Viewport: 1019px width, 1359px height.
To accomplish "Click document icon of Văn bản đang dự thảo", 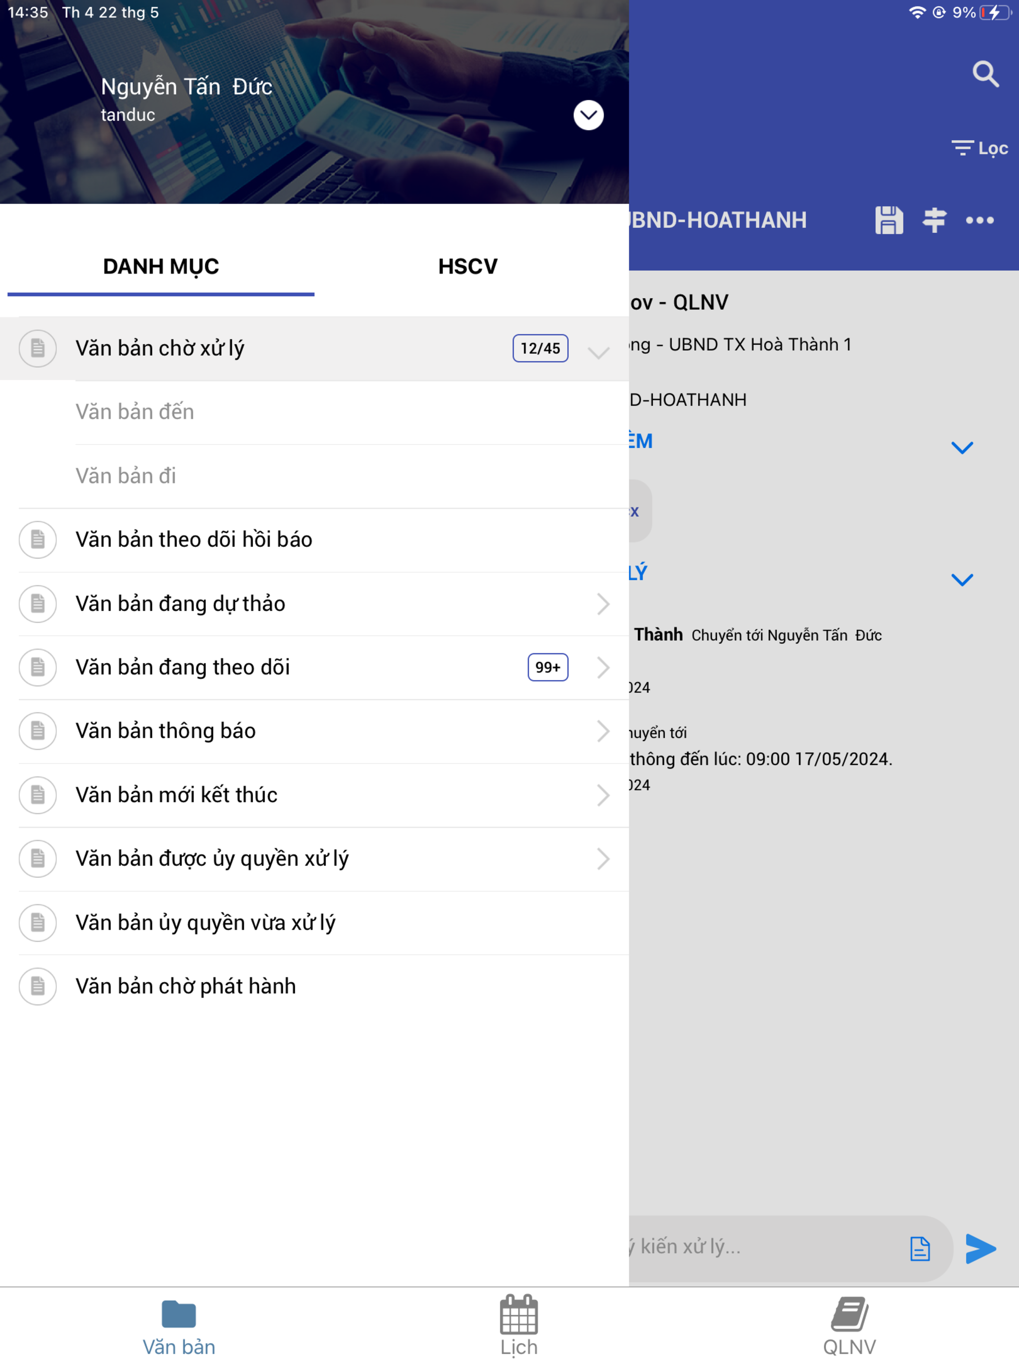I will click(37, 604).
